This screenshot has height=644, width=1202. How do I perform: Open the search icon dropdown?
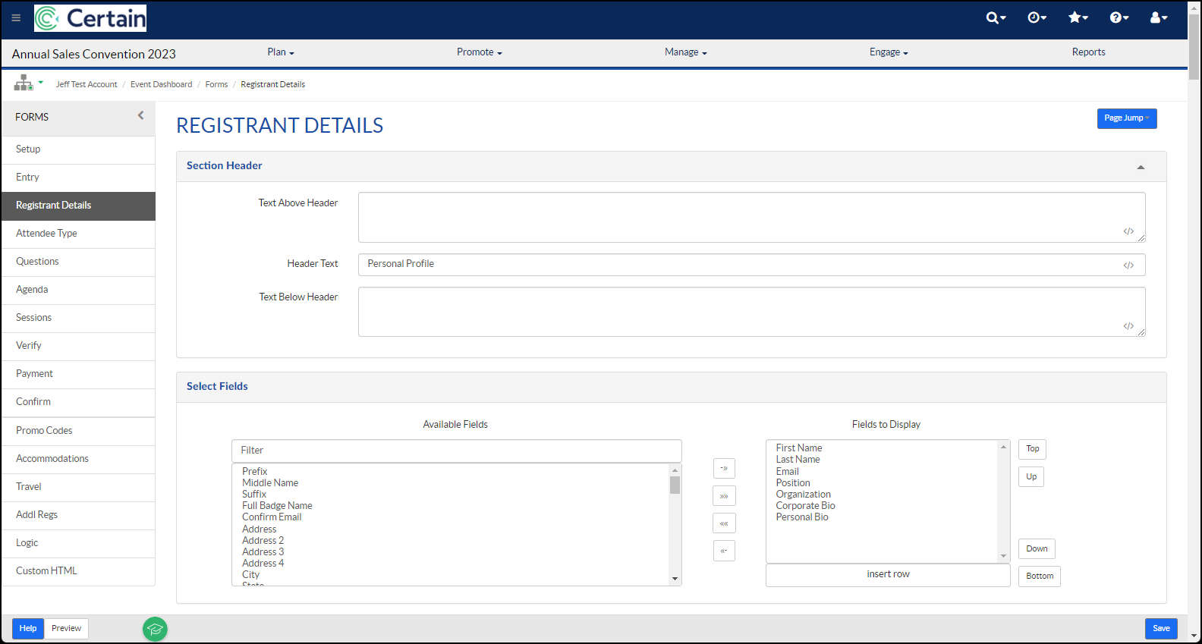(996, 17)
